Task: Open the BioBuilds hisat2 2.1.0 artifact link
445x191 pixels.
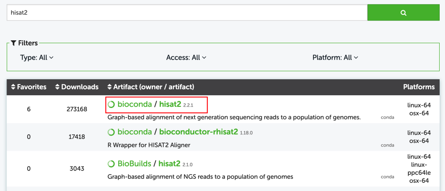Action: [169, 164]
